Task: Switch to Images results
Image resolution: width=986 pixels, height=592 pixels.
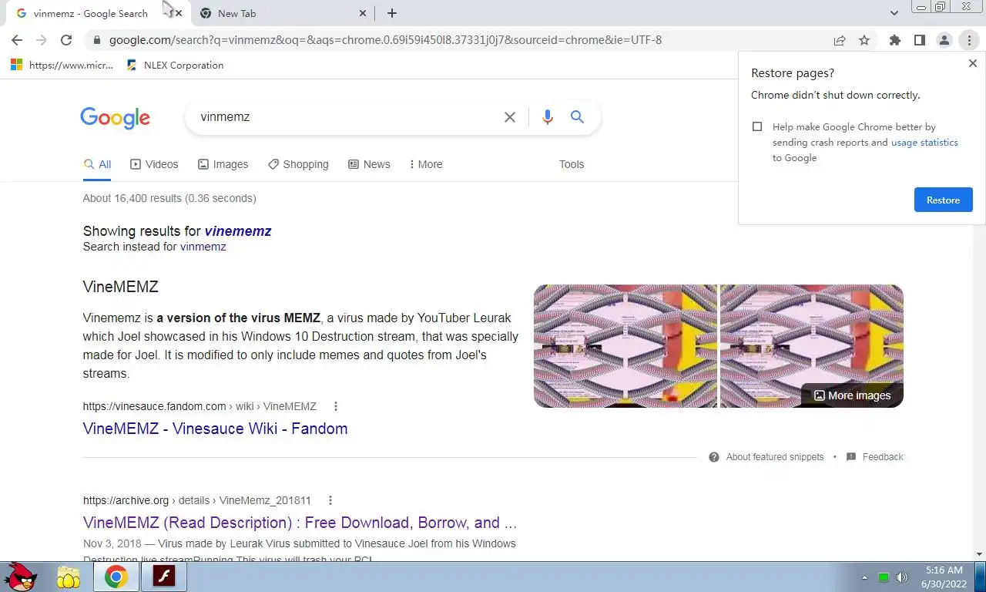Action: pyautogui.click(x=223, y=164)
